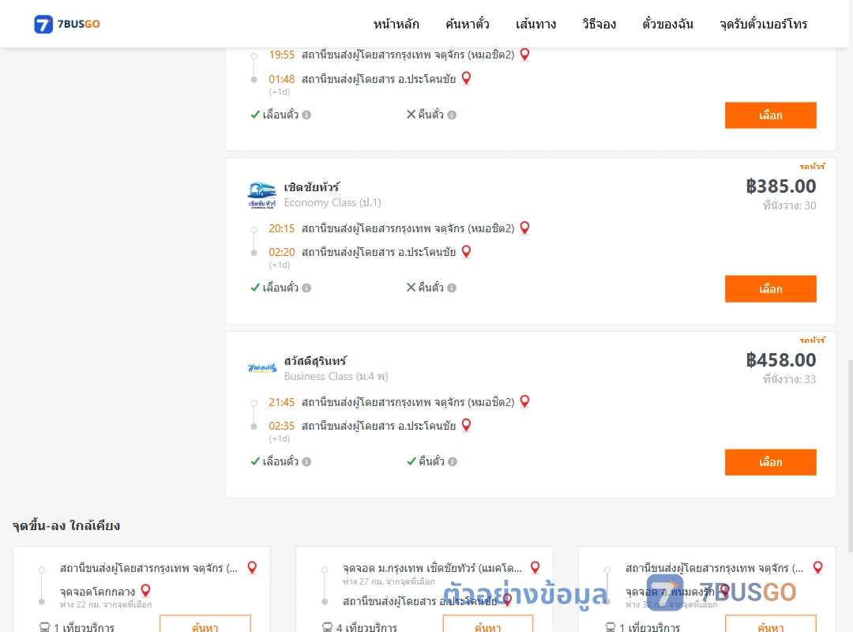Click info icon next to คืนตั๋ว in 19:55 trip
Screen dimensions: 853x632
[452, 115]
